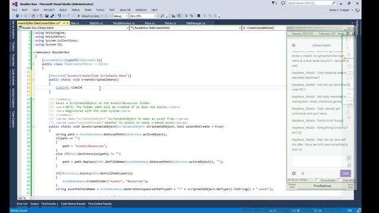This screenshot has width=379, height=213.
Task: Click the Navigate Backward toolbar icon
Action: click(x=17, y=16)
